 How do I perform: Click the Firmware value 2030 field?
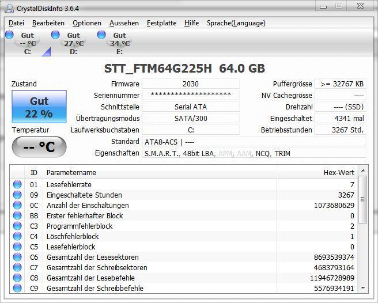point(191,84)
